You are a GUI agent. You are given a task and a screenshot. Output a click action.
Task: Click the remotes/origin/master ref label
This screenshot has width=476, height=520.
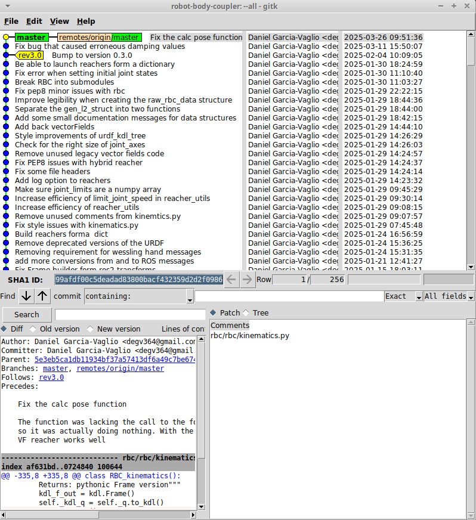[100, 38]
